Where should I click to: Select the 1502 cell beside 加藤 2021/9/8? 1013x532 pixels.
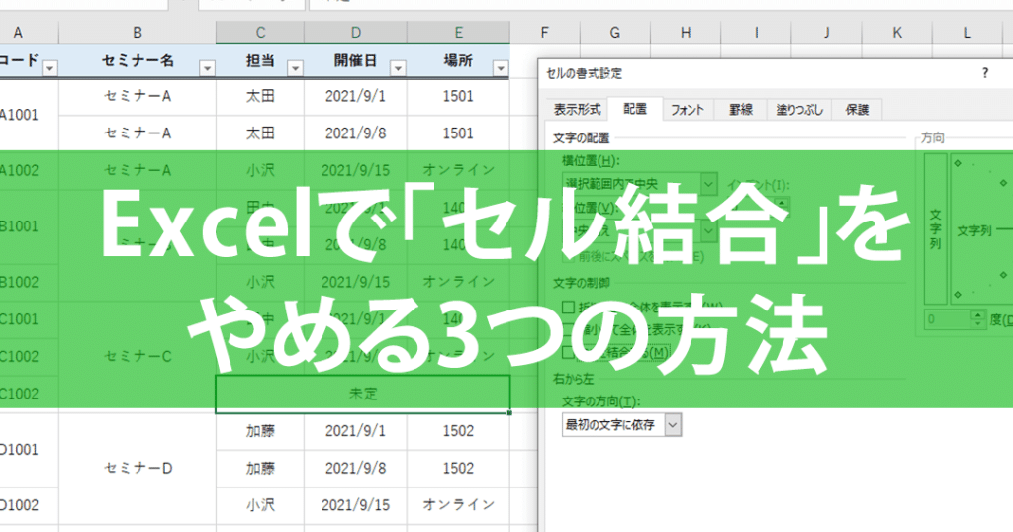[458, 468]
